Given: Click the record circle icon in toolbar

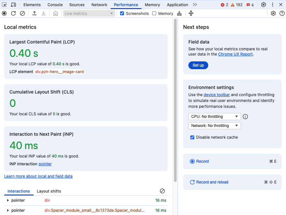Looking at the screenshot, I should click(4, 13).
